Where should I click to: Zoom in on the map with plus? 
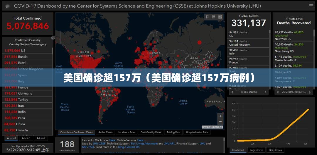point(220,116)
